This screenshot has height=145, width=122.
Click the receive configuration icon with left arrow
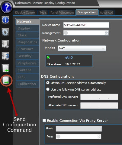coord(6,68)
